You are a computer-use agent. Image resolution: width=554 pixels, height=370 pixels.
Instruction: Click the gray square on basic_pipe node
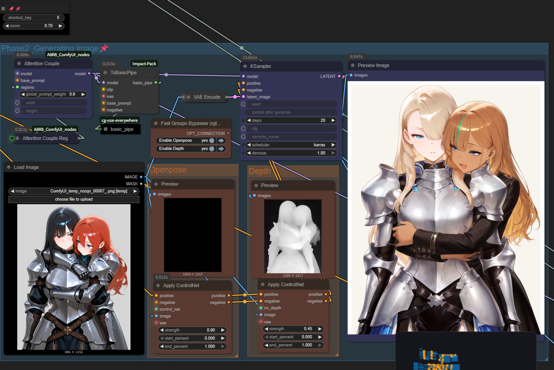[x=105, y=129]
